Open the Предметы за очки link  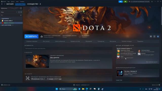[75, 41]
